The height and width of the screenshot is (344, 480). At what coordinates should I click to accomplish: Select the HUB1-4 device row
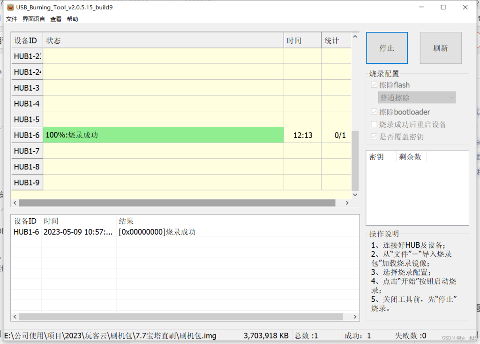coord(181,103)
